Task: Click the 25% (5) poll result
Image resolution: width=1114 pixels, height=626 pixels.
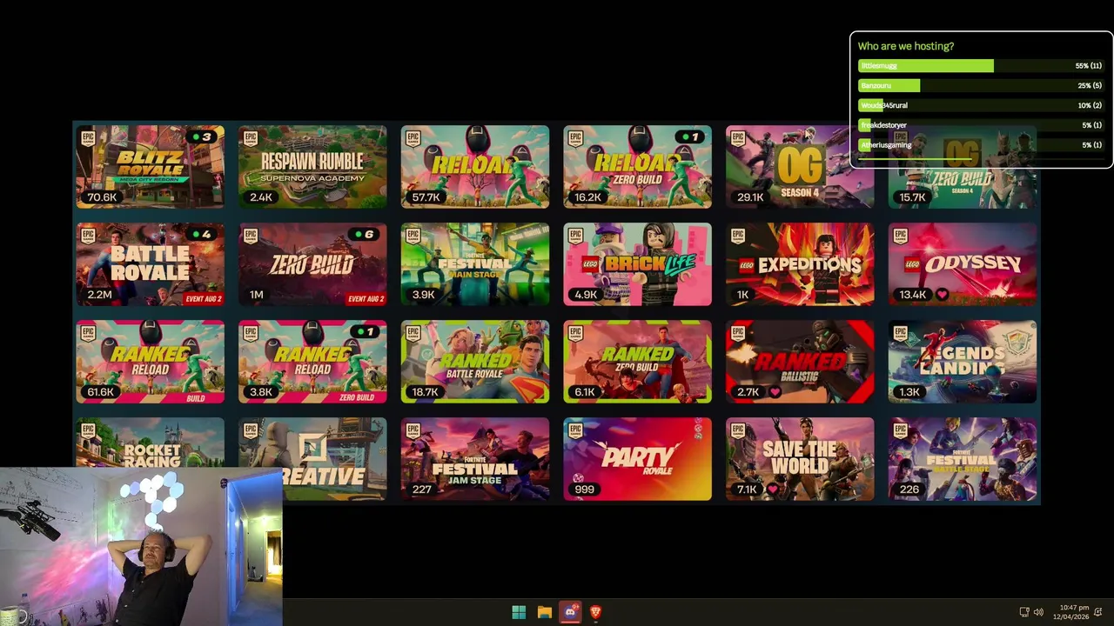Action: [1090, 85]
